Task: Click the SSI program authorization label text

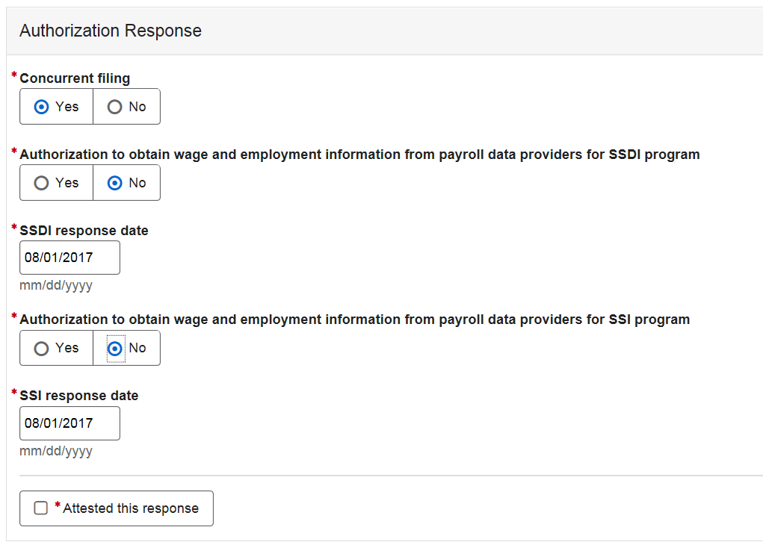Action: (x=354, y=320)
